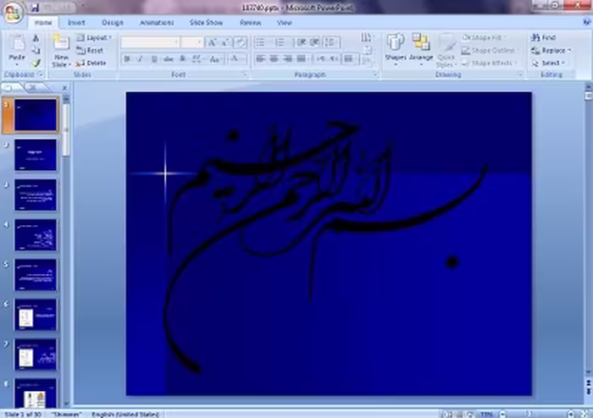Toggle Underline formatting
This screenshot has height=418, width=593.
(x=154, y=59)
